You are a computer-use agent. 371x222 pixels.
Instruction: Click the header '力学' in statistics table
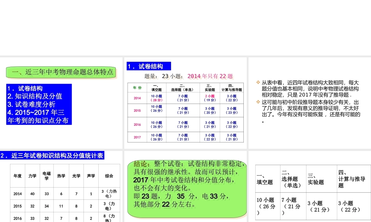click(32, 176)
